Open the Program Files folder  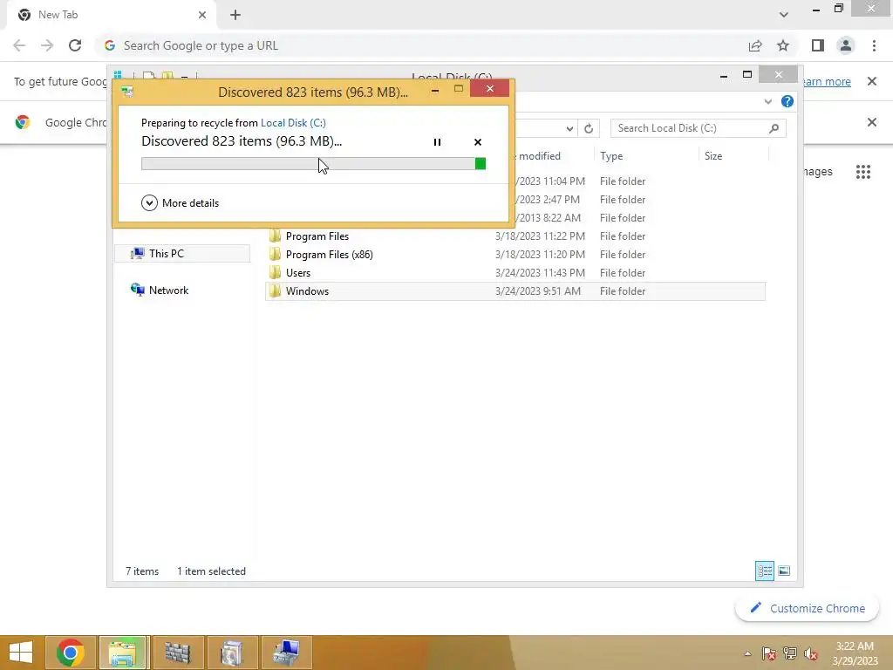click(x=317, y=236)
